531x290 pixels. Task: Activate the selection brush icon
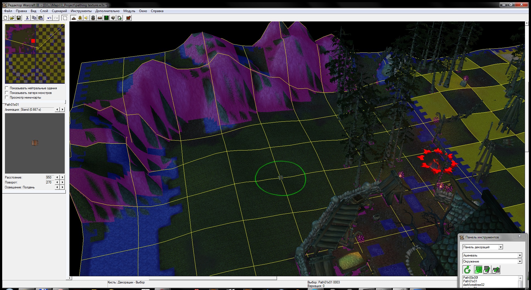click(x=65, y=18)
